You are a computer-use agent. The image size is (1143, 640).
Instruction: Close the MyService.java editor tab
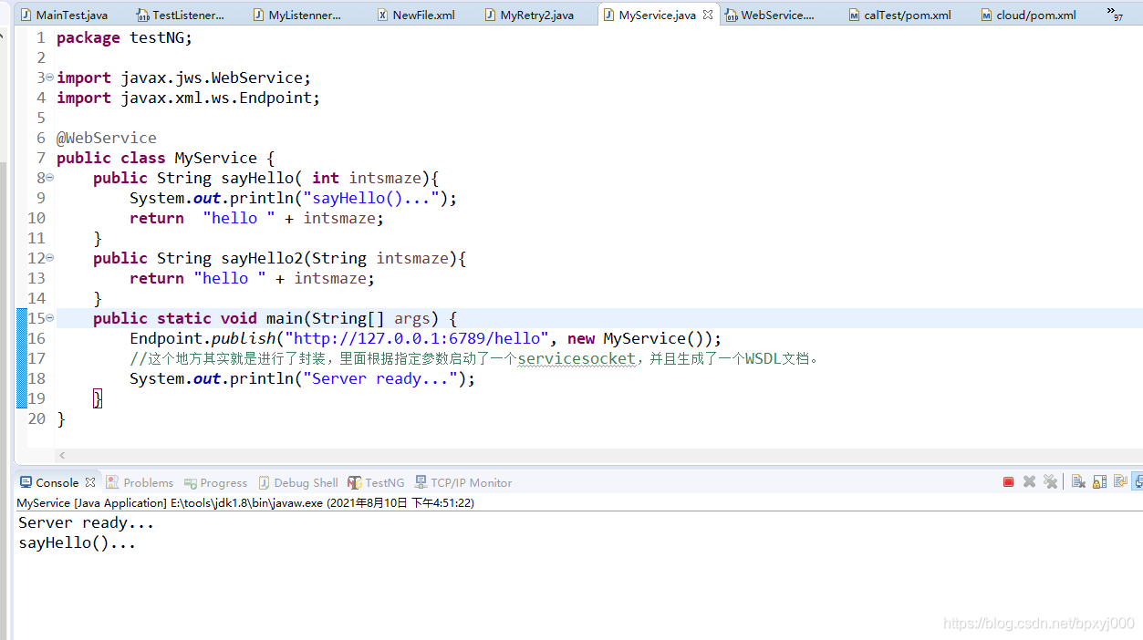click(x=710, y=14)
